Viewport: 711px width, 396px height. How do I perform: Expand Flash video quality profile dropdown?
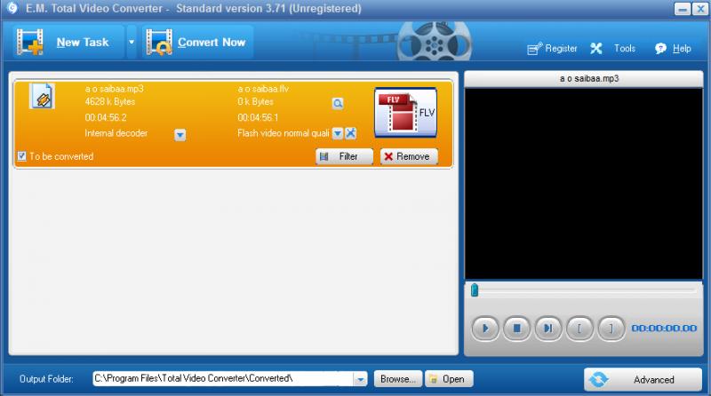point(338,133)
